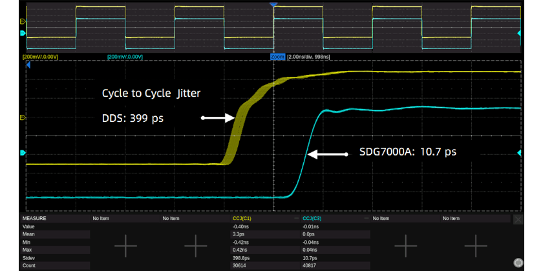543x271 pixels.
Task: Open cyan C3 200mV vertical scale setting
Action: coord(125,57)
